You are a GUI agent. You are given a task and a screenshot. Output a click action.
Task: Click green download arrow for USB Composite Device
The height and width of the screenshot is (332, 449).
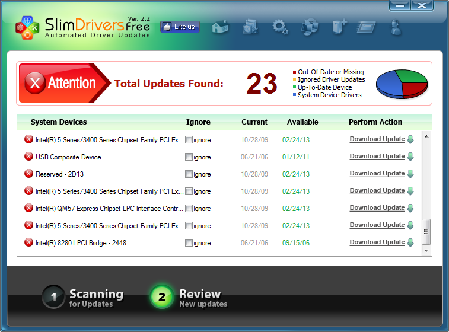click(410, 157)
